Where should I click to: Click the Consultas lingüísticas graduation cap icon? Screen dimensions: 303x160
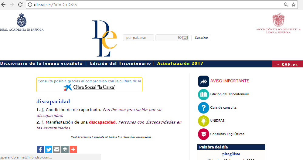point(203,134)
